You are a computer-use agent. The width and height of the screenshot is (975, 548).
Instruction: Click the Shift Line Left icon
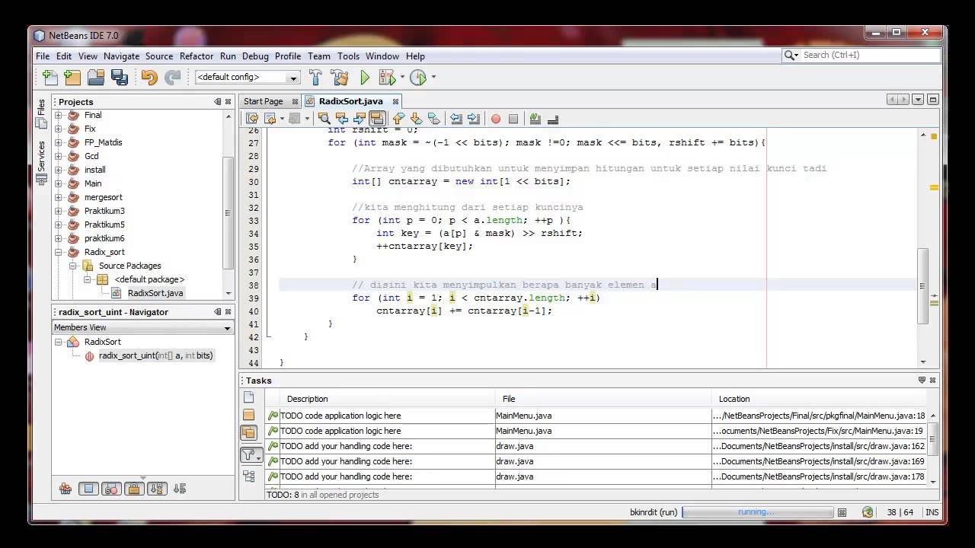coord(456,118)
